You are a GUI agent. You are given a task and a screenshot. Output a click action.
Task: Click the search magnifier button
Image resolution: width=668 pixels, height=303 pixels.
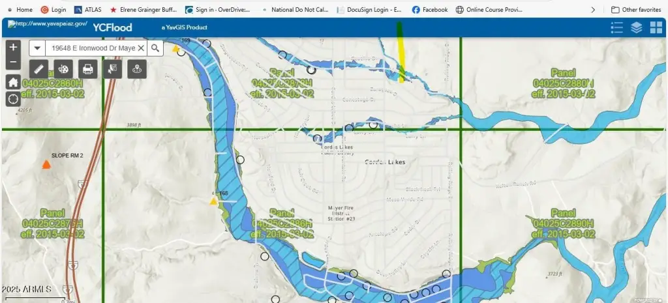(x=155, y=48)
